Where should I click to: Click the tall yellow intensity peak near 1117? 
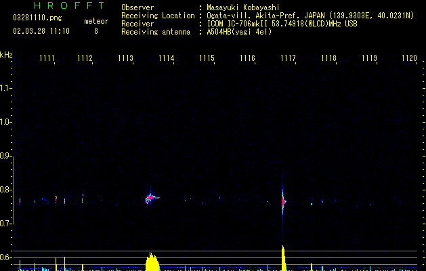(x=283, y=258)
